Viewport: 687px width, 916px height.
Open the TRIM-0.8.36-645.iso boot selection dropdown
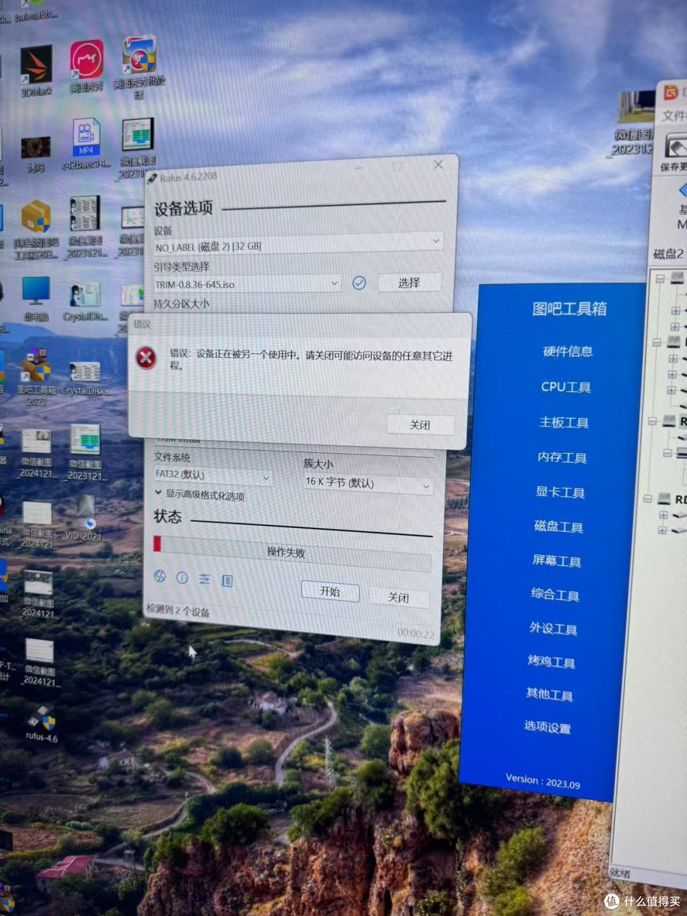tap(247, 284)
